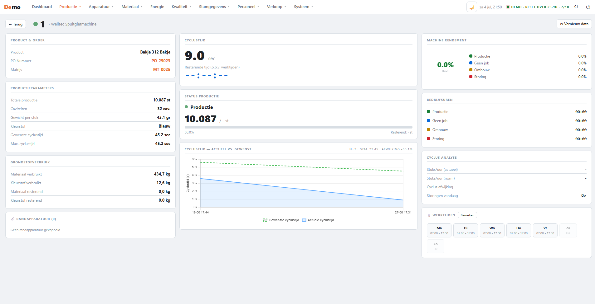Open the PO-25023 order link

[161, 61]
